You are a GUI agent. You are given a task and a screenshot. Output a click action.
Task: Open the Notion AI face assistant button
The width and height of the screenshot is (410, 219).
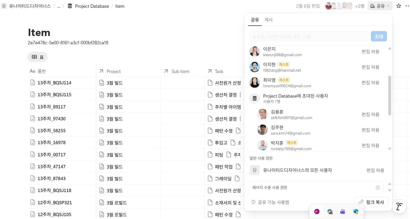point(399,206)
